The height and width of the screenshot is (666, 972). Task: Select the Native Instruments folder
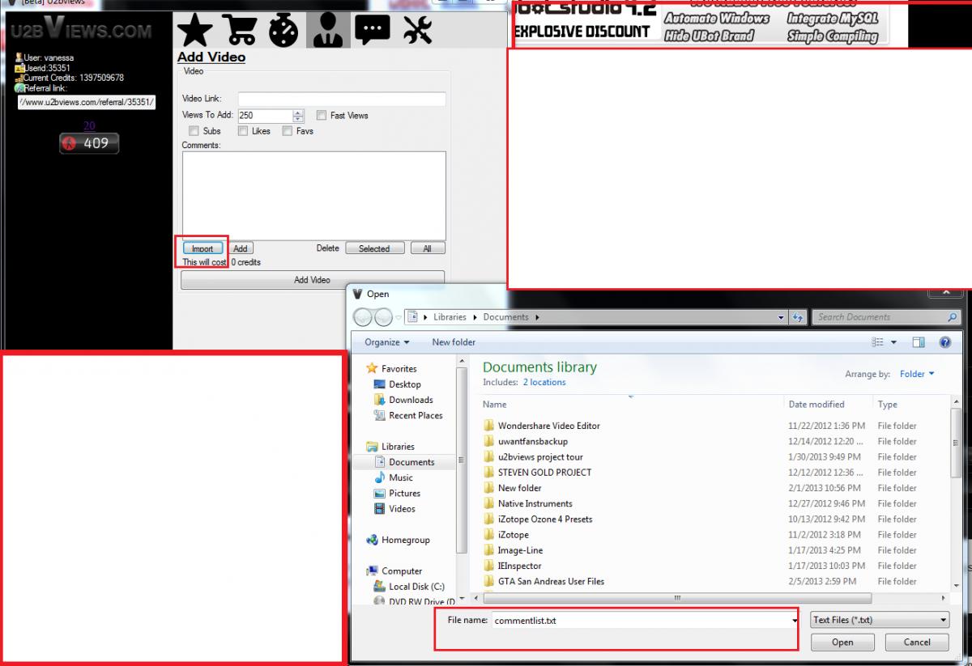pos(527,503)
